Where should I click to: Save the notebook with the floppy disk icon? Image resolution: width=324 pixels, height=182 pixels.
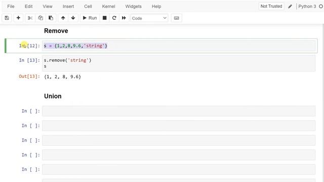(7, 18)
